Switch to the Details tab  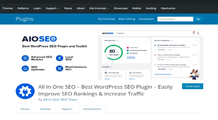tap(25, 109)
